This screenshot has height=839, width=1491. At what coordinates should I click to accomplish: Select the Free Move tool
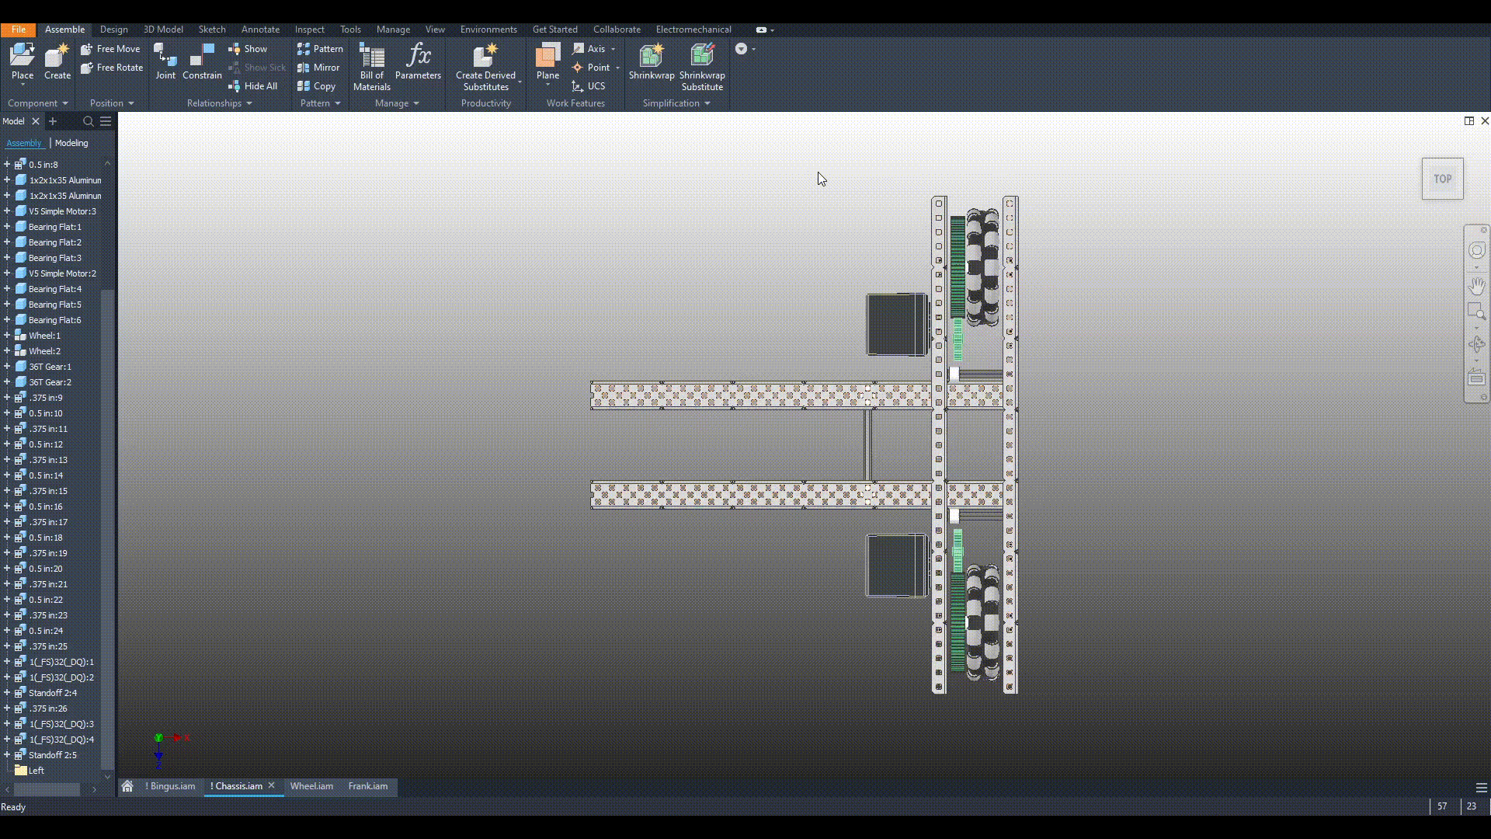click(110, 49)
